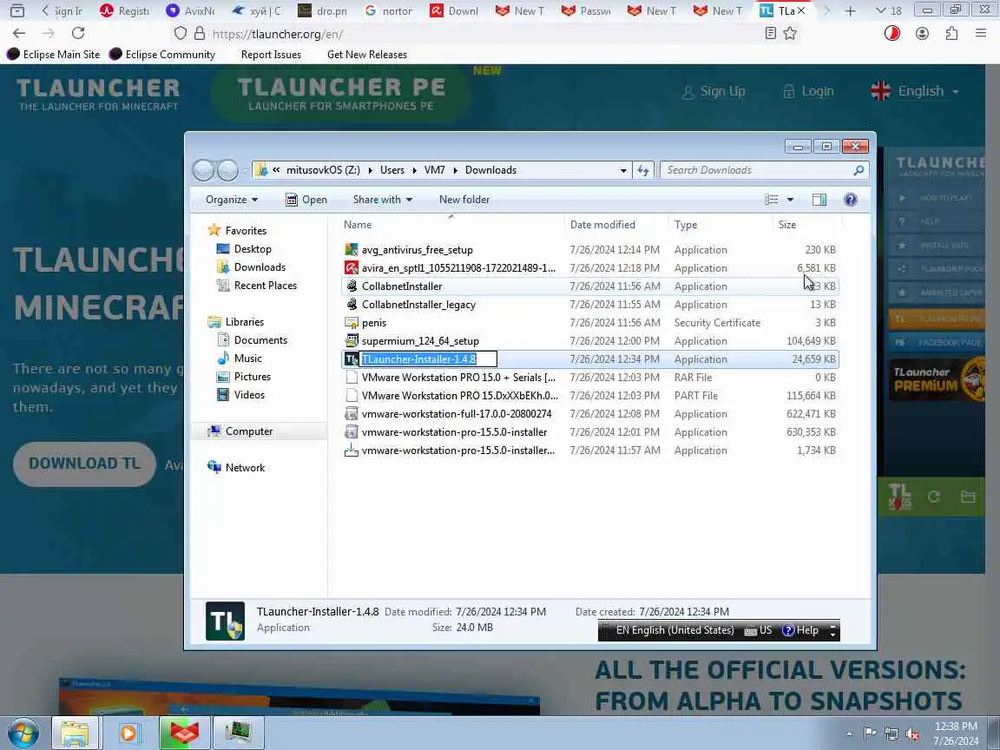Image resolution: width=1000 pixels, height=750 pixels.
Task: Click the Downloads breadcrumb segment
Action: [x=490, y=170]
